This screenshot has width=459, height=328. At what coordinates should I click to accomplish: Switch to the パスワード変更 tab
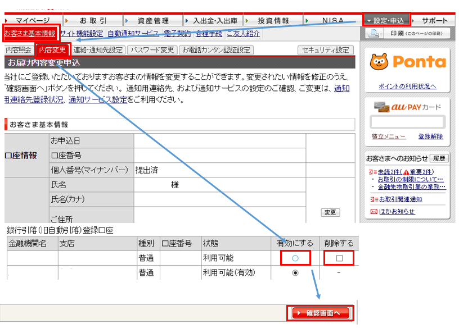tap(152, 50)
